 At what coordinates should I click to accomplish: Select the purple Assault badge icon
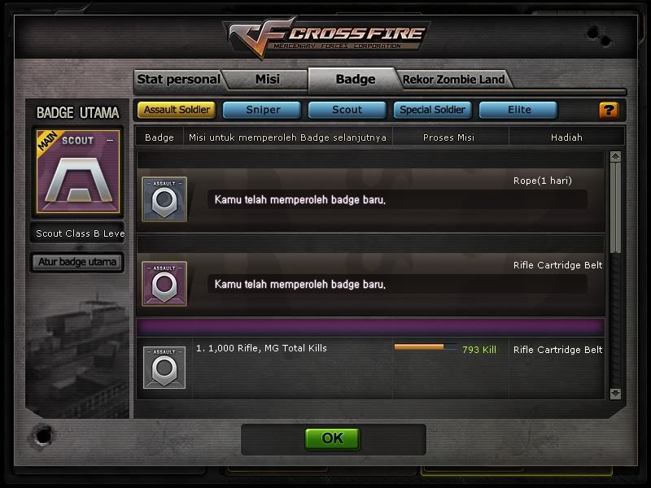click(164, 284)
